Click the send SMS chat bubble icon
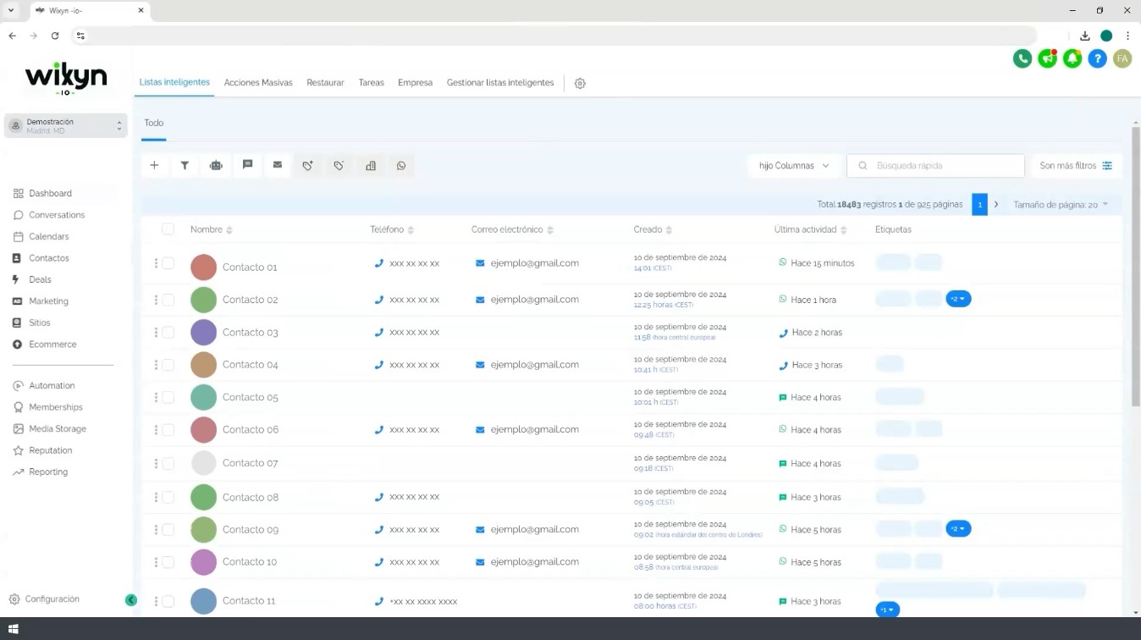 pyautogui.click(x=247, y=165)
